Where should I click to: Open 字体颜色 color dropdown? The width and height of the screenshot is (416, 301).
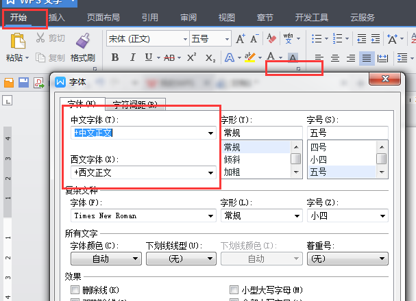pos(106,259)
